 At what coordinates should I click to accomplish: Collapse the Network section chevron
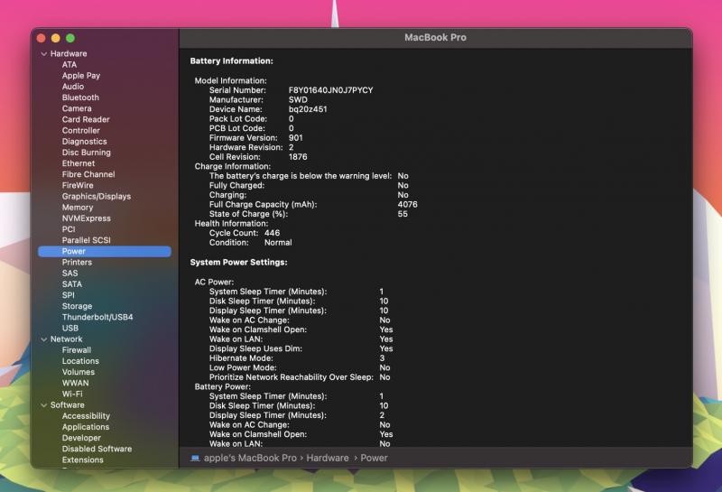pos(44,339)
